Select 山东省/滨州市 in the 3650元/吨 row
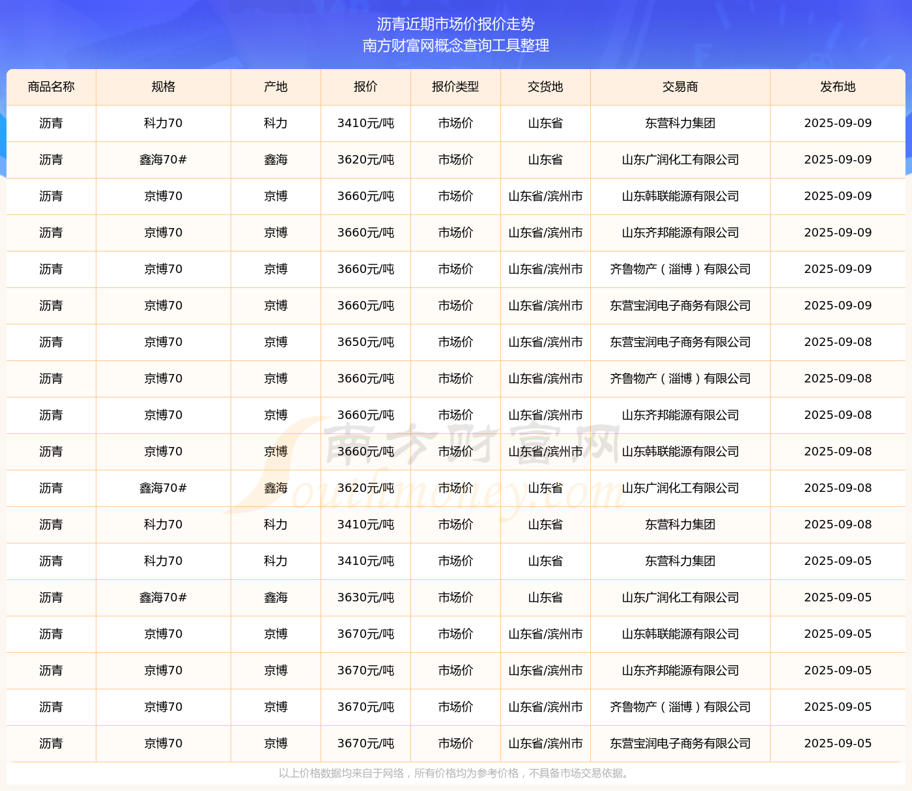 (545, 342)
